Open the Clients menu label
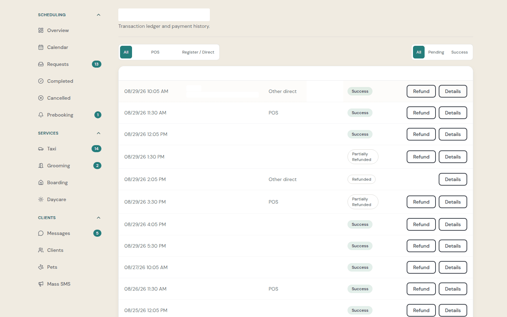The image size is (507, 317). [55, 250]
